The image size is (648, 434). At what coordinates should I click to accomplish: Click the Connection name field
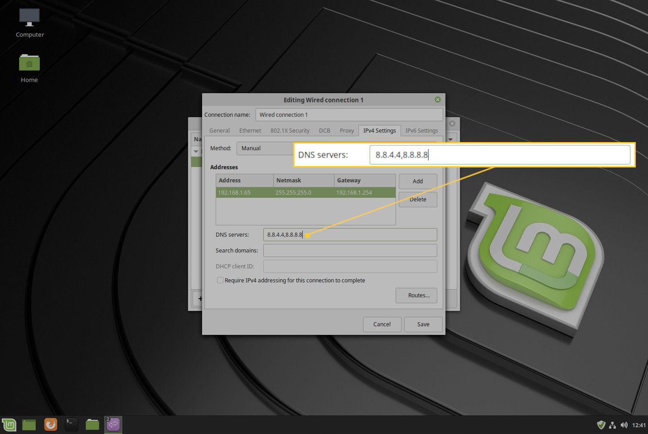click(x=349, y=114)
